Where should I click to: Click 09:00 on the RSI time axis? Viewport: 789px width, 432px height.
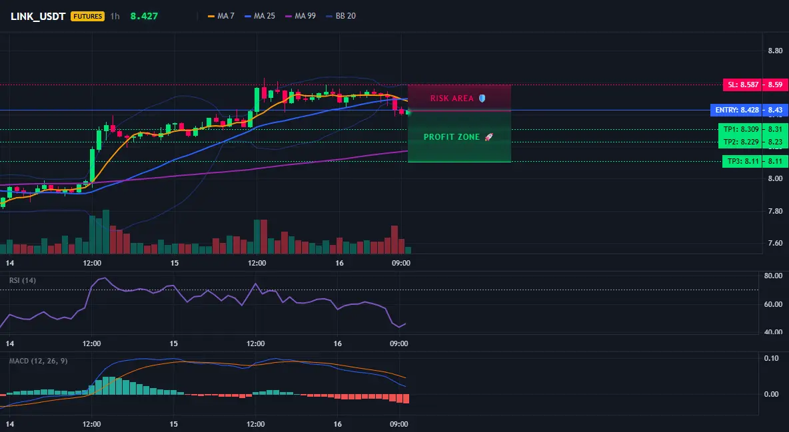(x=398, y=343)
